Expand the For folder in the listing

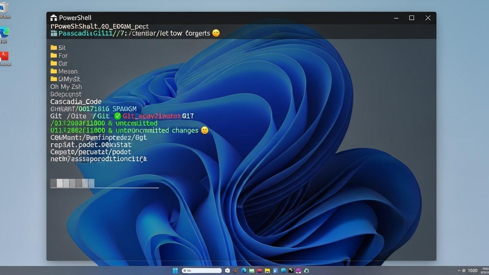(61, 56)
